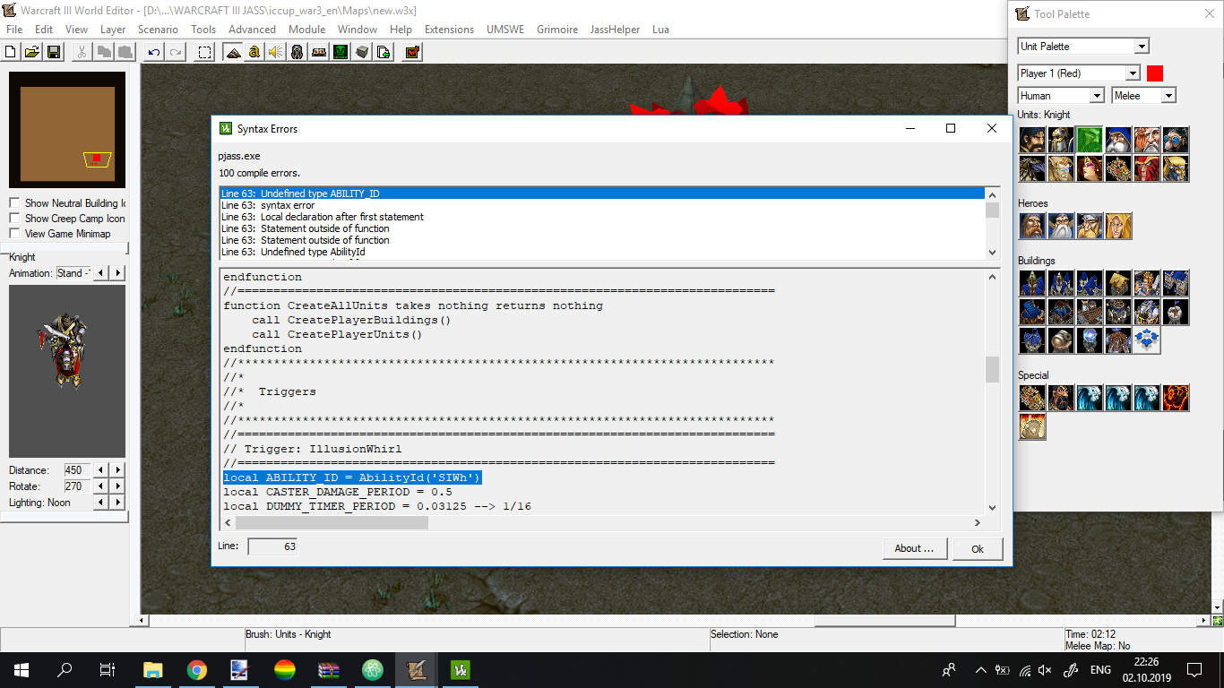The height and width of the screenshot is (688, 1224).
Task: Open the Scenario menu
Action: (158, 30)
